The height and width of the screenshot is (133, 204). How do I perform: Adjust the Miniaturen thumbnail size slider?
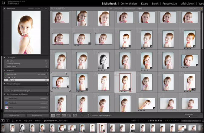190,116
